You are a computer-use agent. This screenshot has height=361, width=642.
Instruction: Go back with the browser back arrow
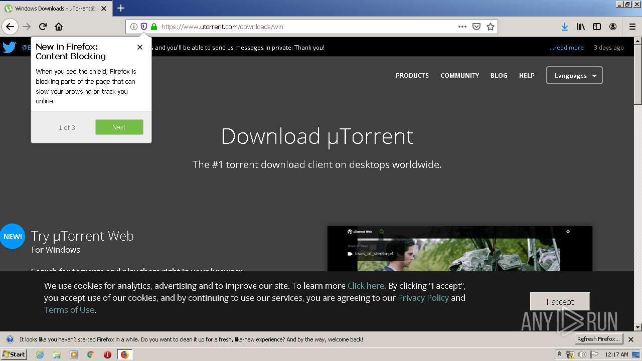pos(10,27)
